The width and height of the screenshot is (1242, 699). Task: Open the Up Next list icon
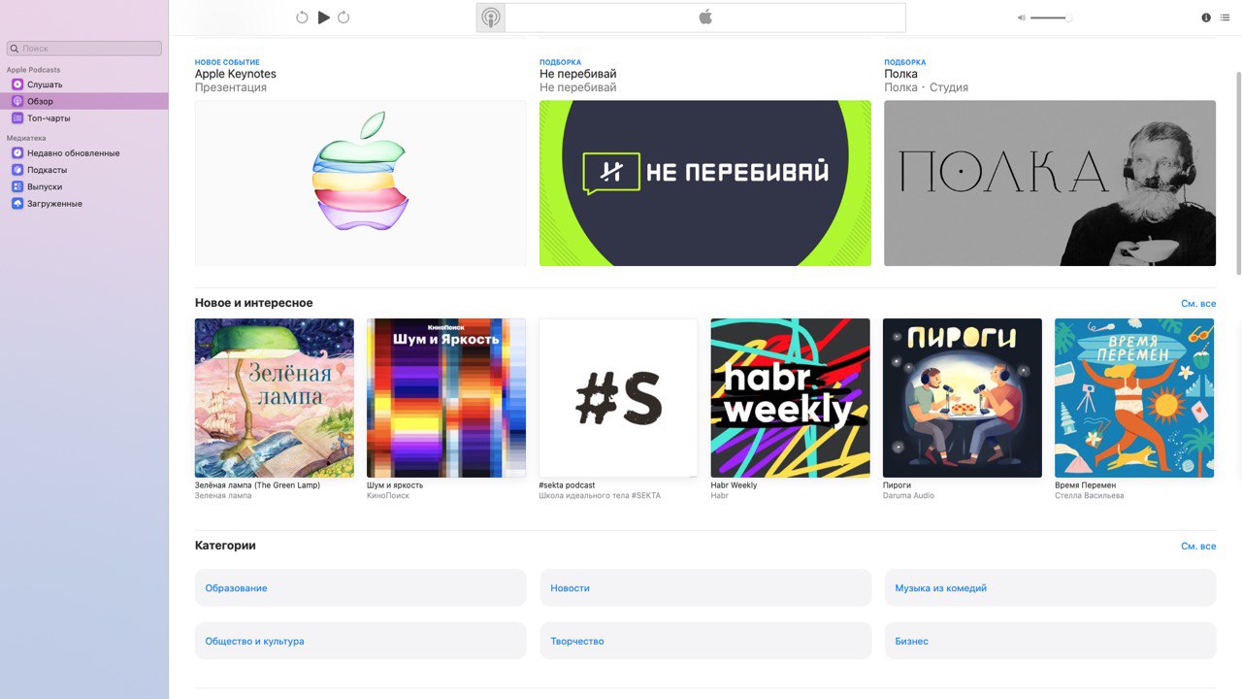point(1225,17)
